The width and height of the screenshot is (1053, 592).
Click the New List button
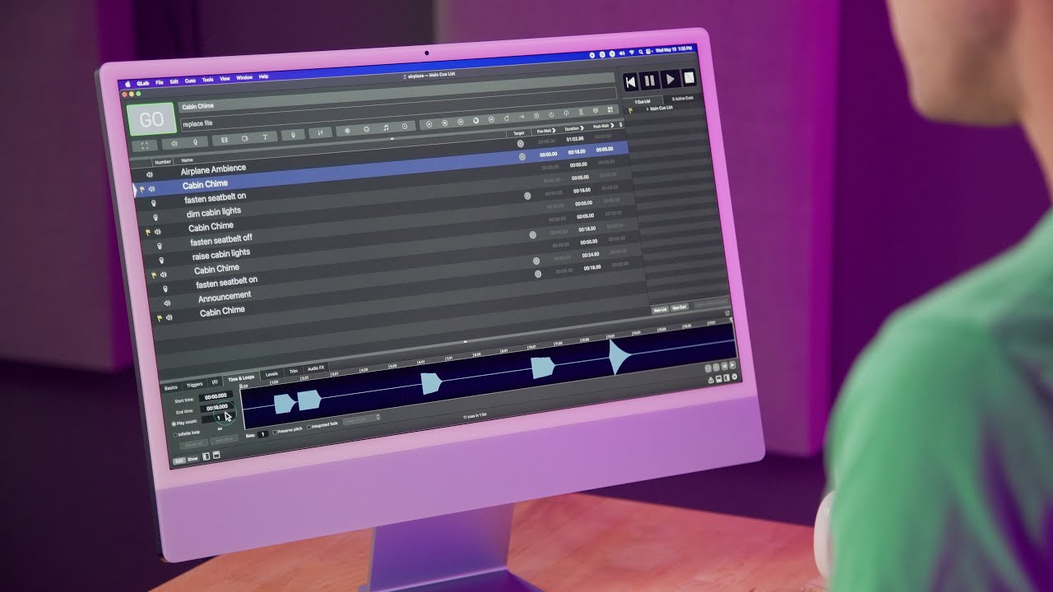(x=660, y=310)
